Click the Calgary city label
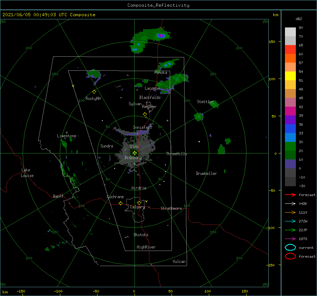317x296 pixels. [137, 207]
